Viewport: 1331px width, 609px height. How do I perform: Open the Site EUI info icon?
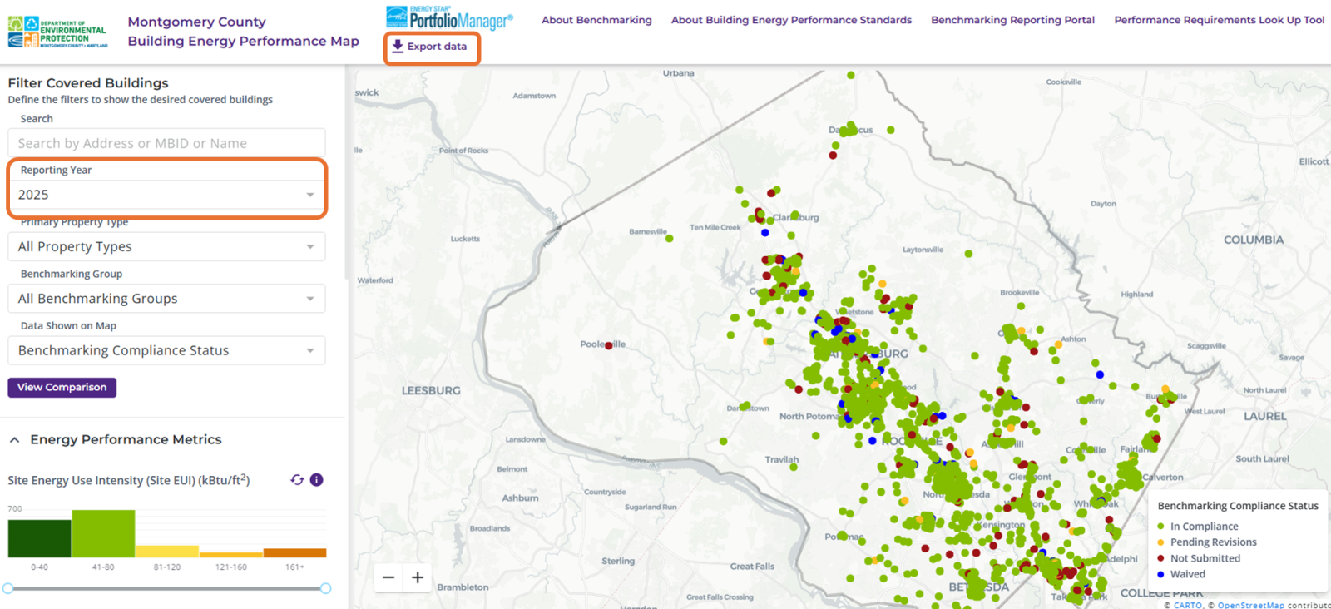click(317, 480)
